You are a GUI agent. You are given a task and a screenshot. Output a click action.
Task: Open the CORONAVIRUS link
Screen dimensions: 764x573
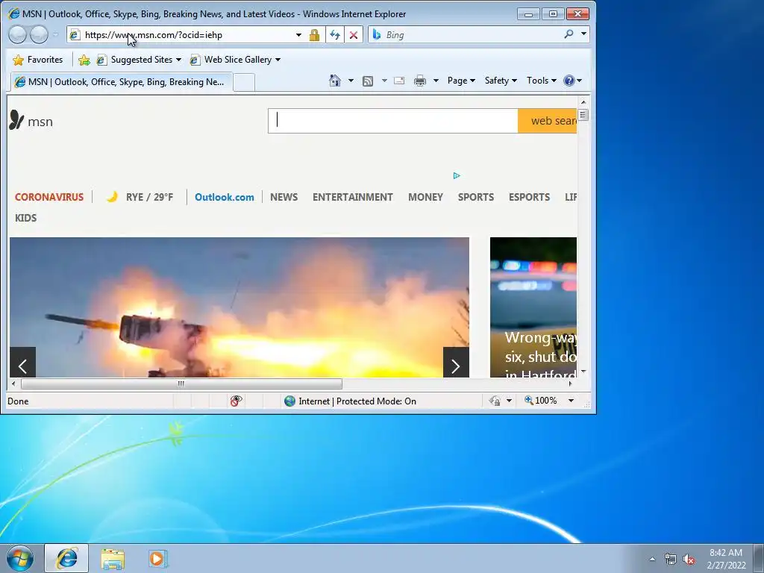(x=49, y=197)
